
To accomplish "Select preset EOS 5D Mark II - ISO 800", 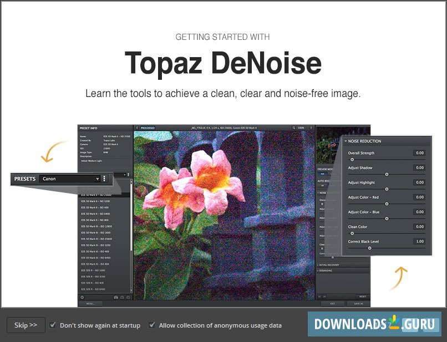I will [x=95, y=220].
